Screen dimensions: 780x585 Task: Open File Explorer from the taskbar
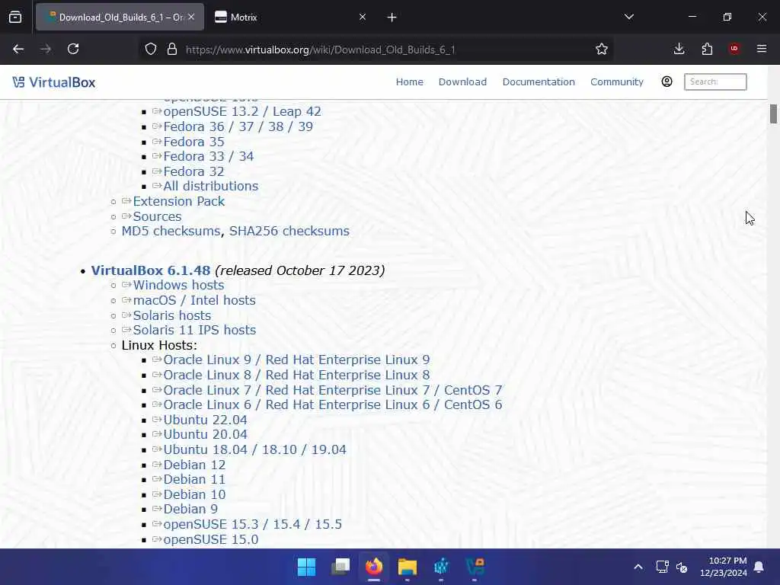(408, 567)
